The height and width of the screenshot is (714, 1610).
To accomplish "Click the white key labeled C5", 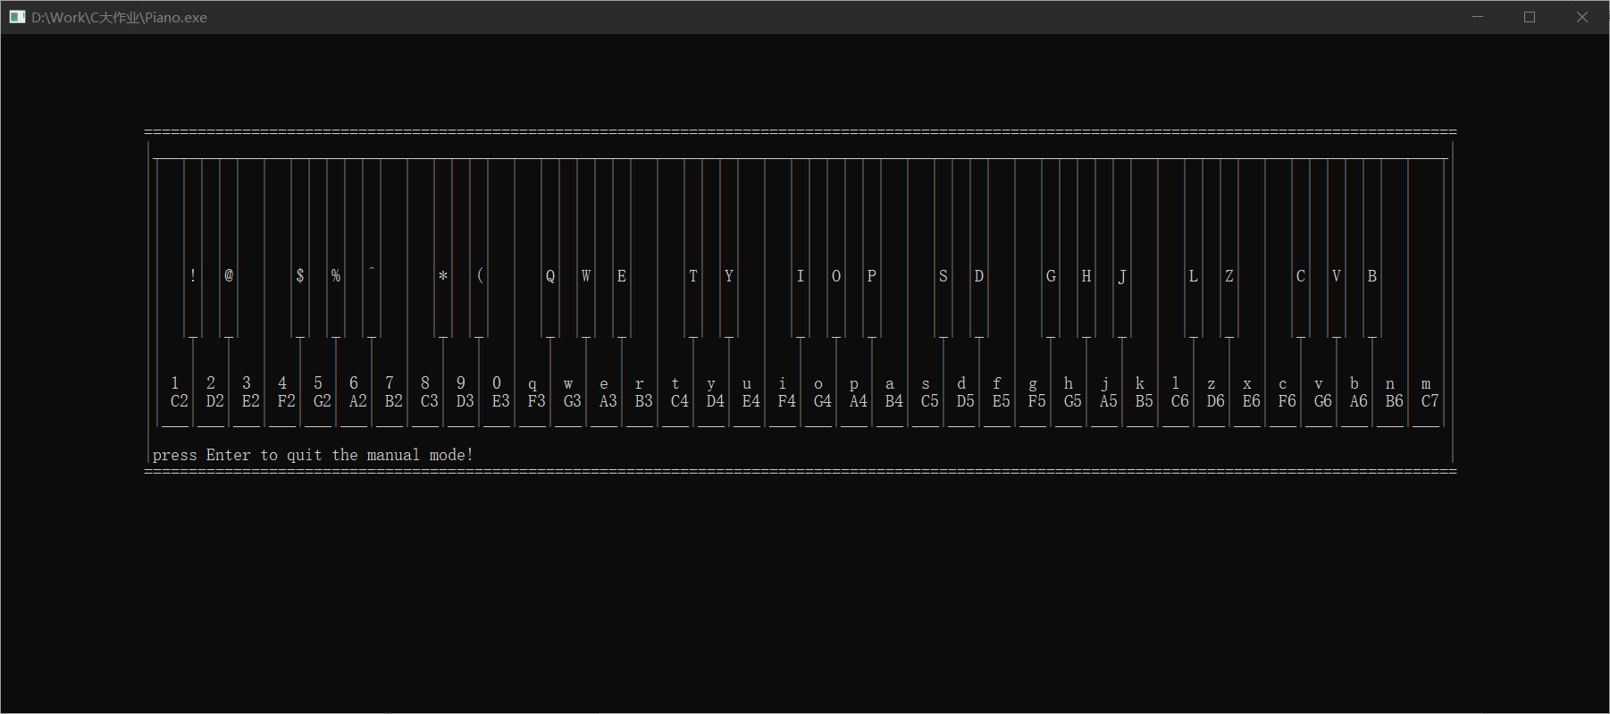I will [926, 393].
